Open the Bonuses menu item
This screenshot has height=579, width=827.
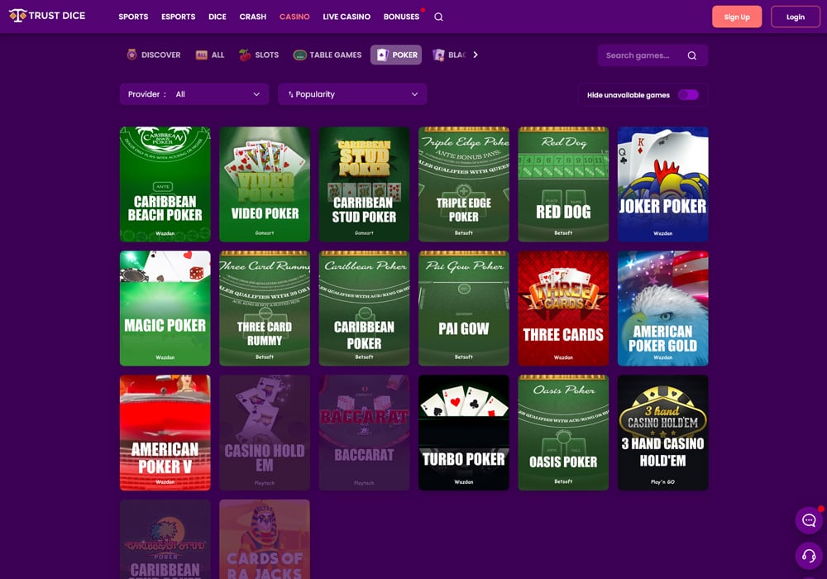401,17
